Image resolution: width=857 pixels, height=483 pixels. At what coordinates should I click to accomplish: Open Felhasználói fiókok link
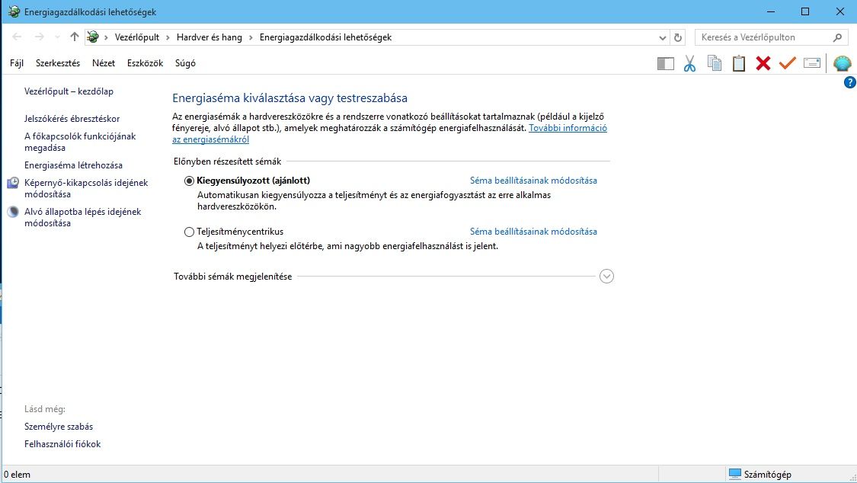62,444
